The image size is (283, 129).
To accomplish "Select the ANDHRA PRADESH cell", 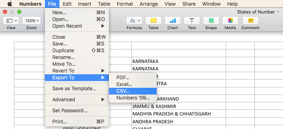I will point(179,122).
